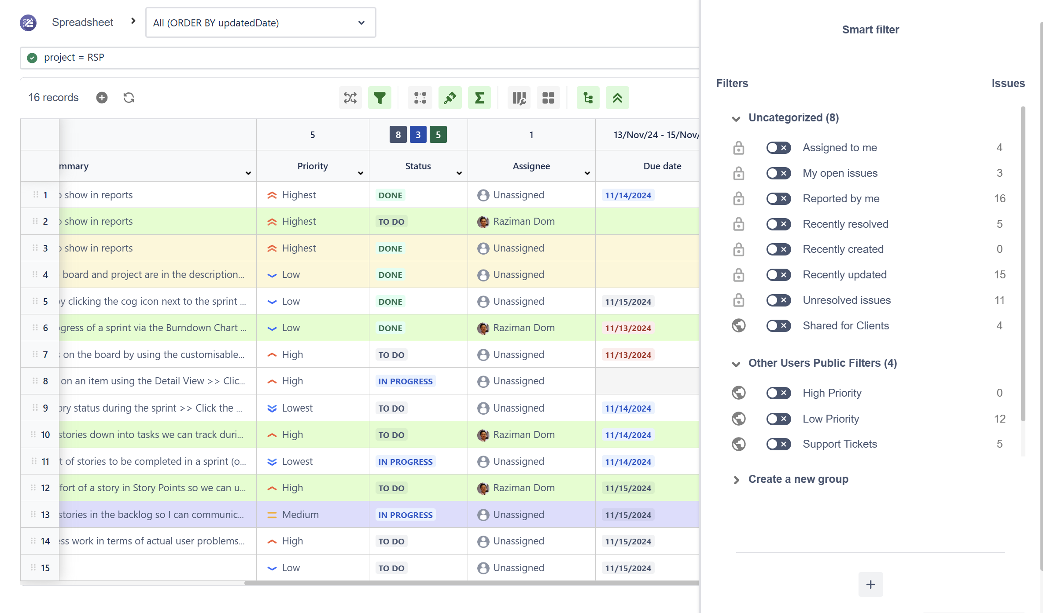
Task: Click the Spreadsheet breadcrumb link
Action: pos(82,22)
